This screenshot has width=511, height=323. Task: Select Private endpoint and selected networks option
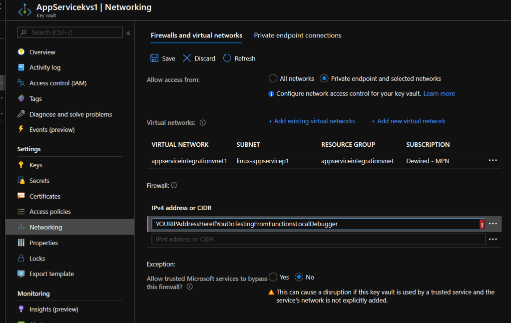click(324, 78)
